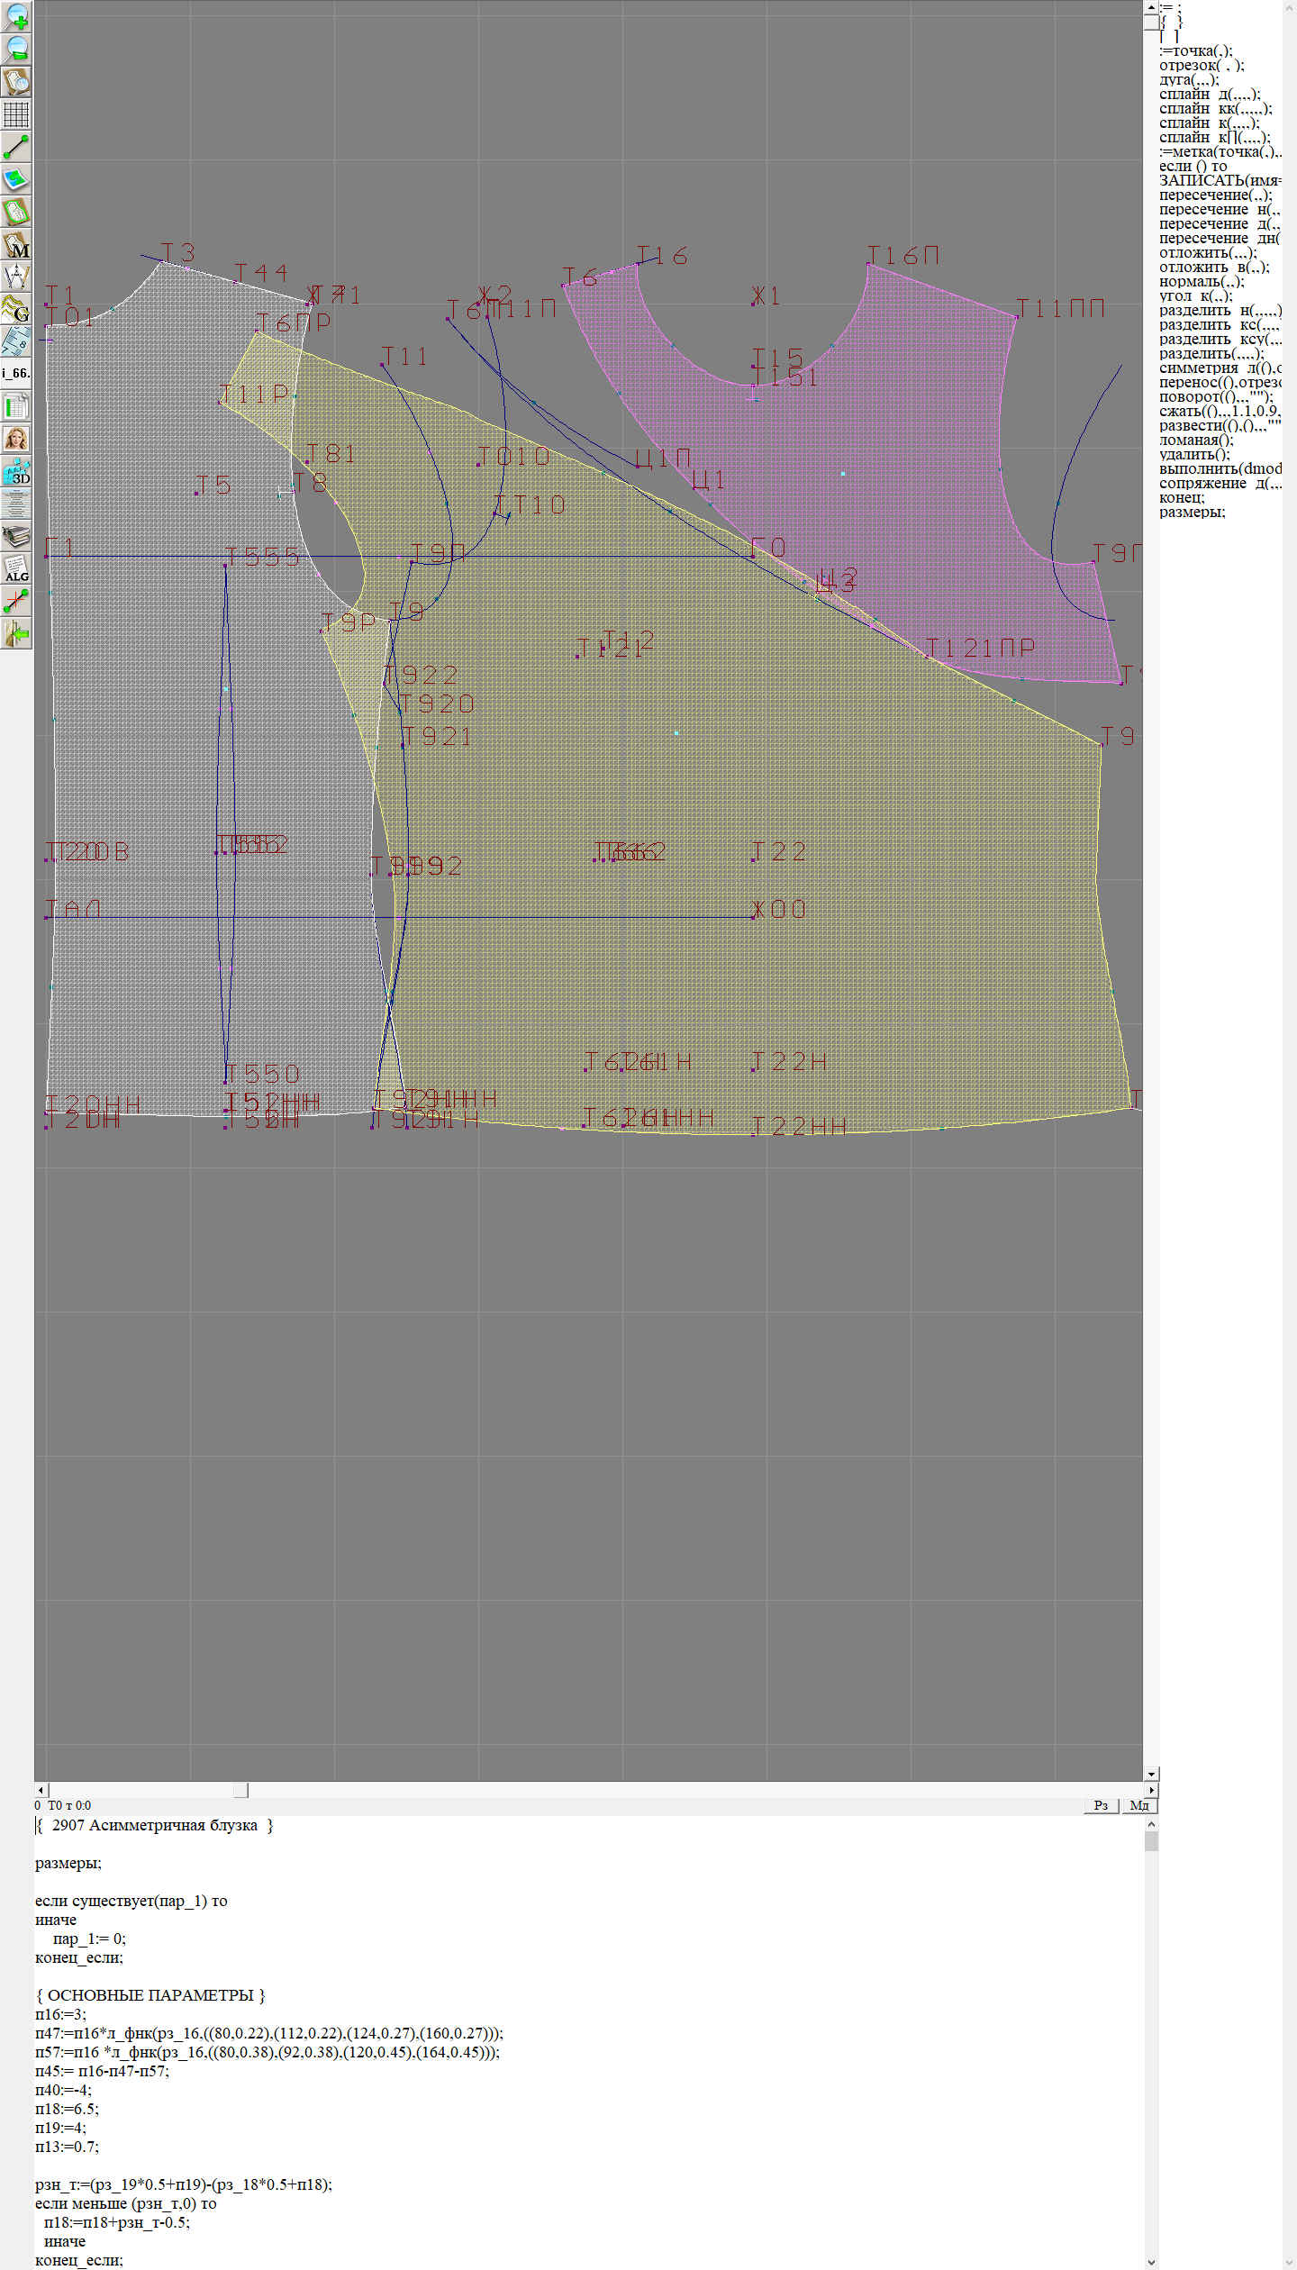Click point label Ж00 on pattern

click(779, 908)
